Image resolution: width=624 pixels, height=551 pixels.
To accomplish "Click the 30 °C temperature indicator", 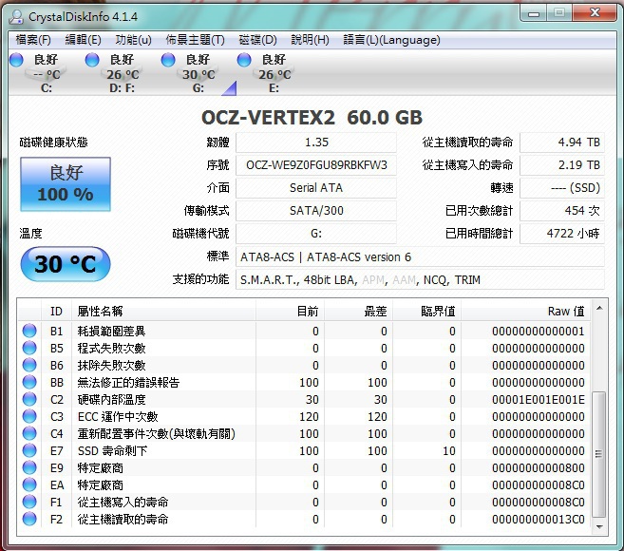I will pos(66,264).
